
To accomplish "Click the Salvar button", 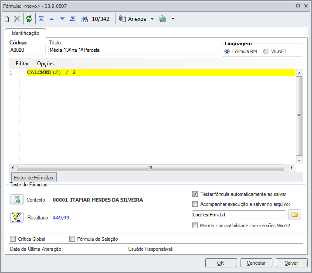I will click(292, 263).
